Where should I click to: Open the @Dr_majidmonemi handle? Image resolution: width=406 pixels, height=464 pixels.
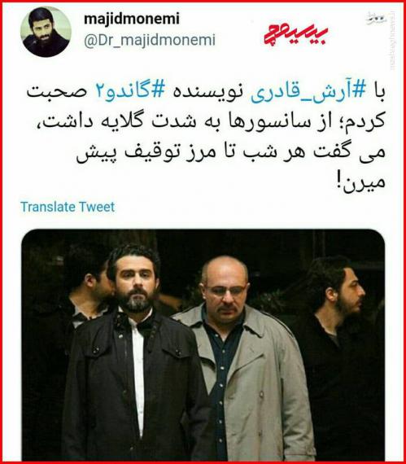tap(150, 40)
